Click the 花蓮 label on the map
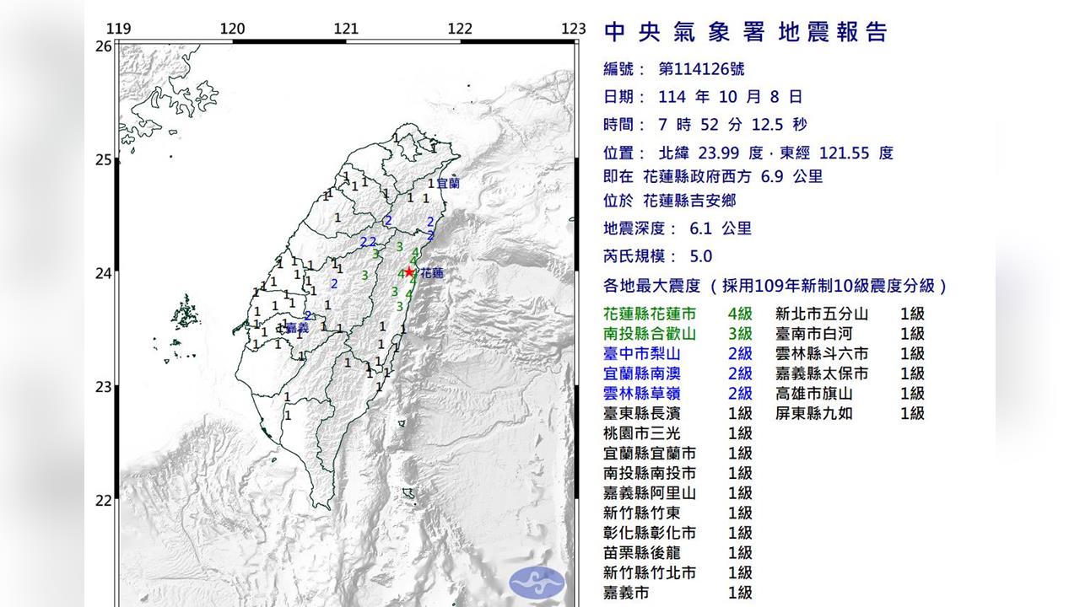 click(x=432, y=273)
